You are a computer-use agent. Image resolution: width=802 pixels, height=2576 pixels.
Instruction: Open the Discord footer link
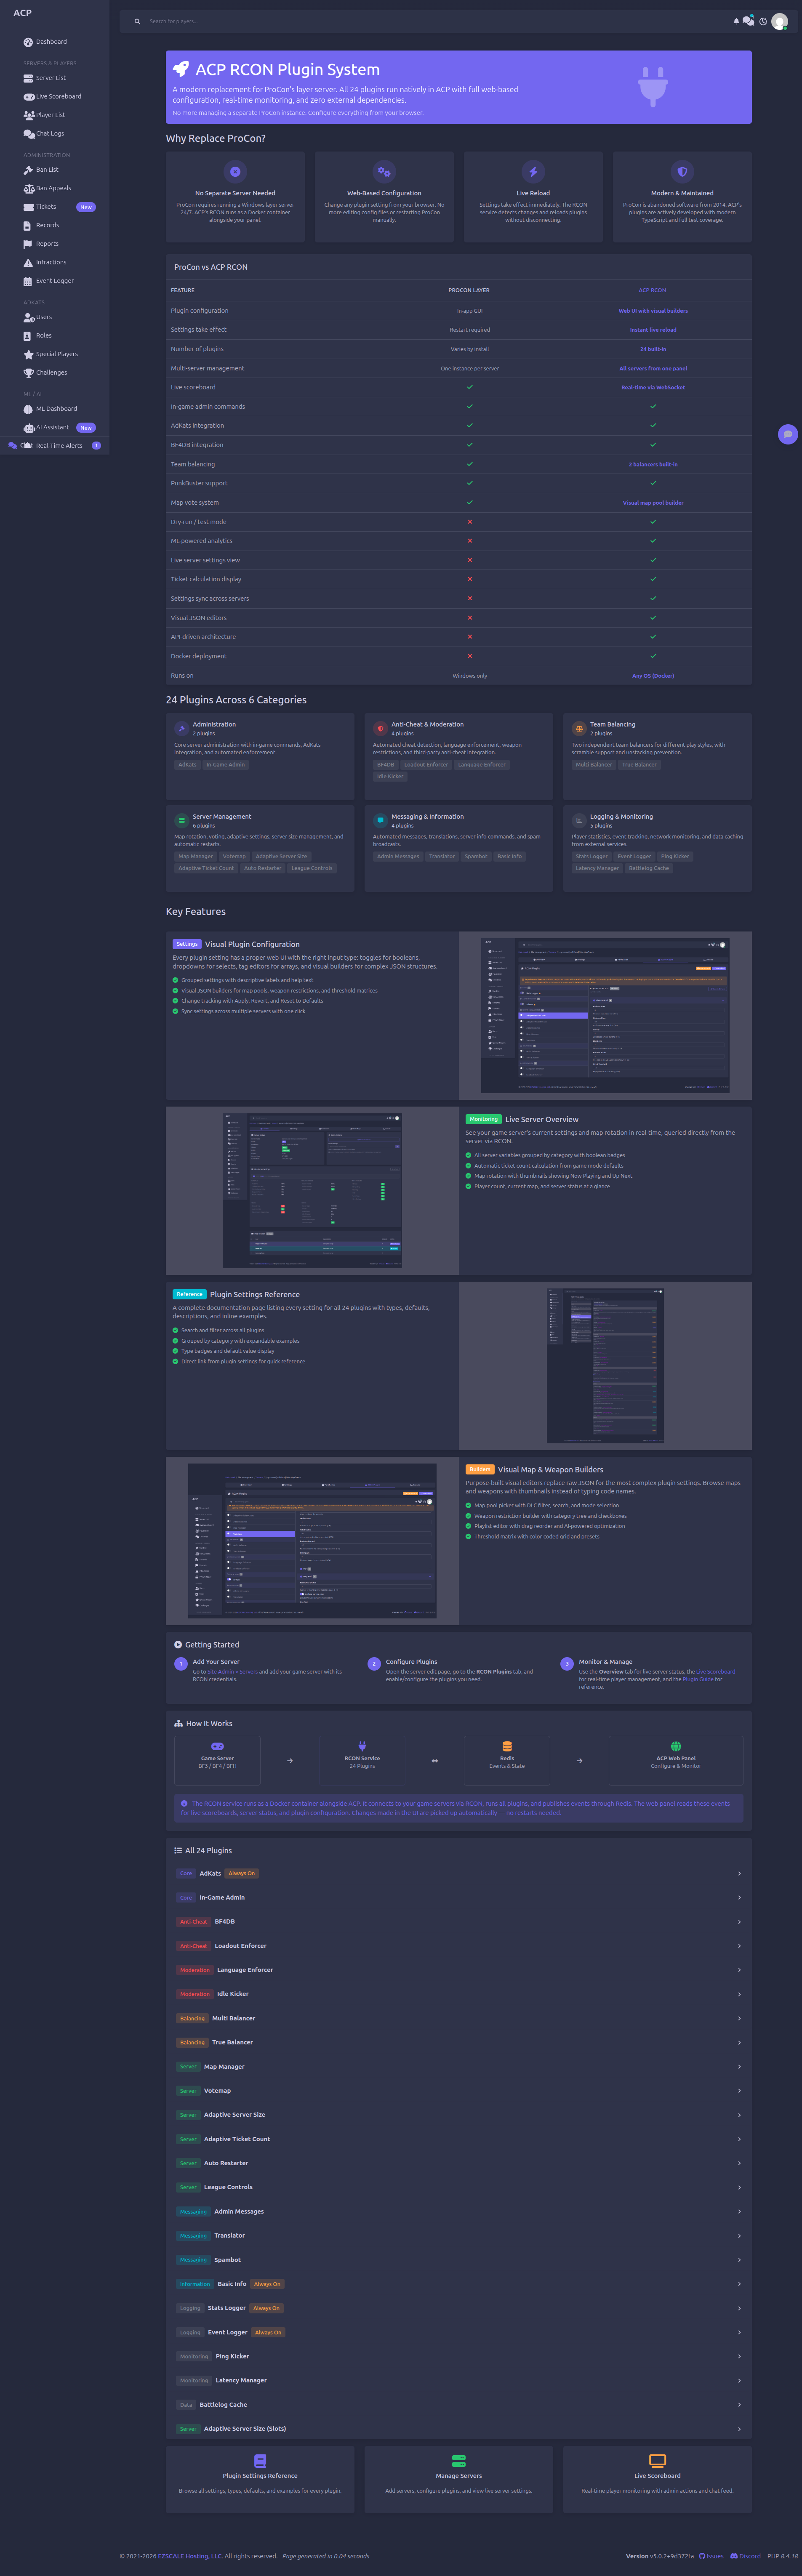coord(746,2556)
